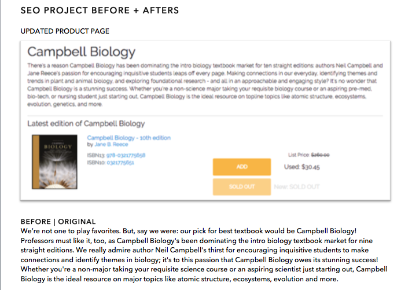412x290 pixels.
Task: Click the ISBN10 label text
Action: coord(95,163)
